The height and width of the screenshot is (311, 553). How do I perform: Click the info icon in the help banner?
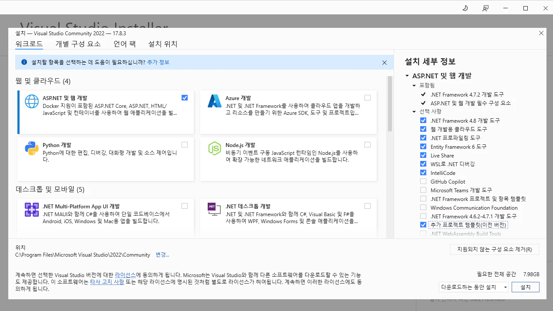click(24, 63)
